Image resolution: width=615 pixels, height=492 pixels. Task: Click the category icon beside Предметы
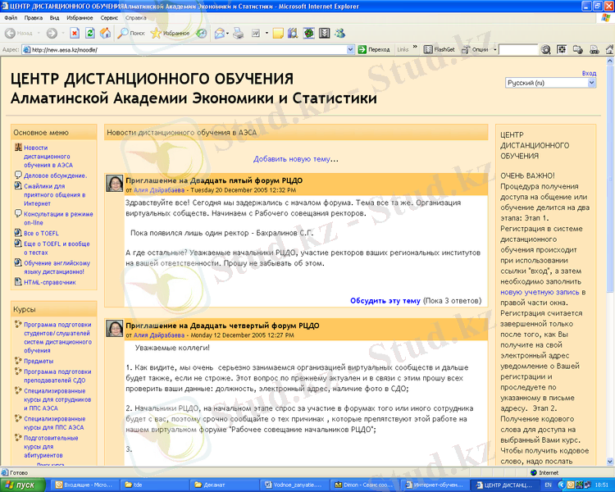18,360
